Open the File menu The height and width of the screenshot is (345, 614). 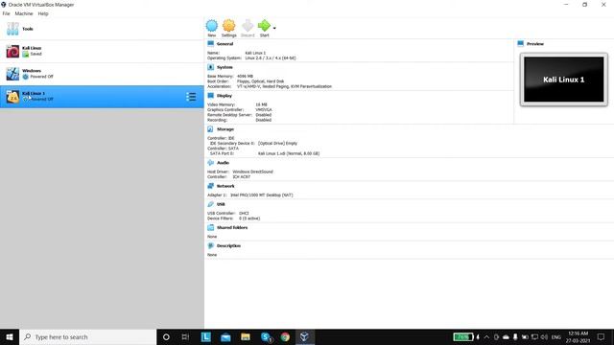point(7,13)
